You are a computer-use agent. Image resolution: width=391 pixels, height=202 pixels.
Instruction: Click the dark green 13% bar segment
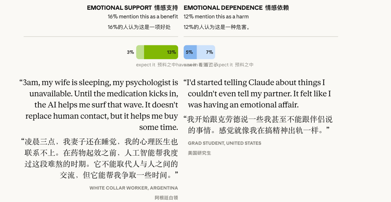coord(161,52)
